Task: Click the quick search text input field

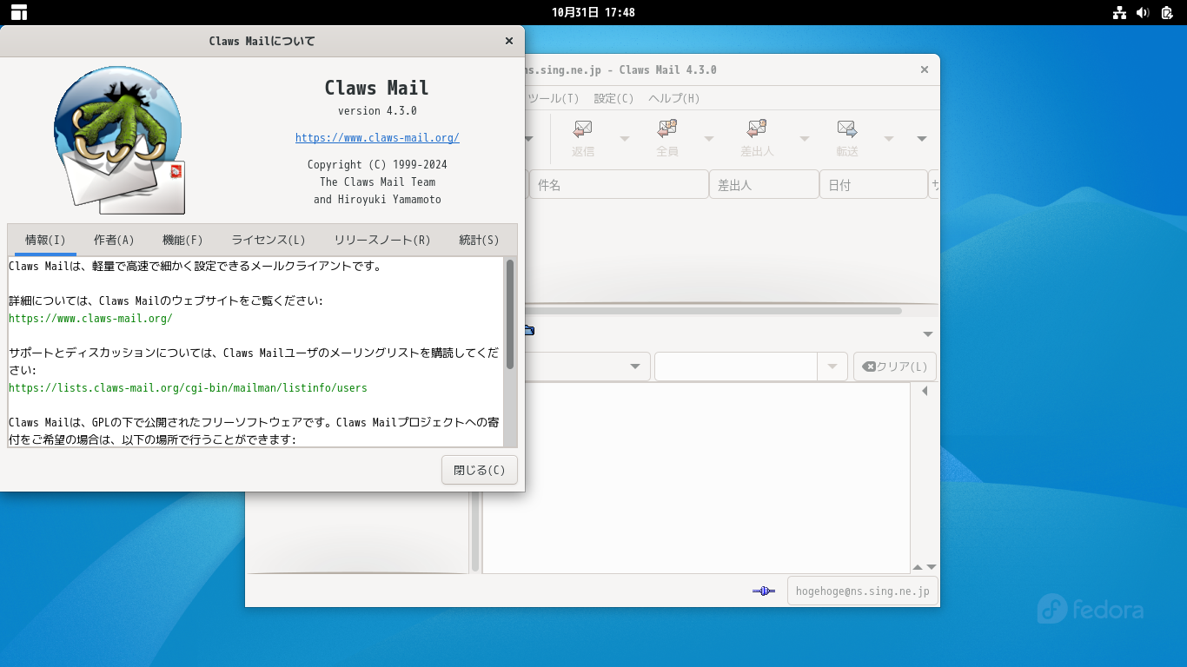Action: pyautogui.click(x=735, y=367)
